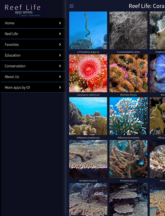The width and height of the screenshot is (165, 216).
Task: View the Corynactis californica anemone image
Action: point(88,73)
